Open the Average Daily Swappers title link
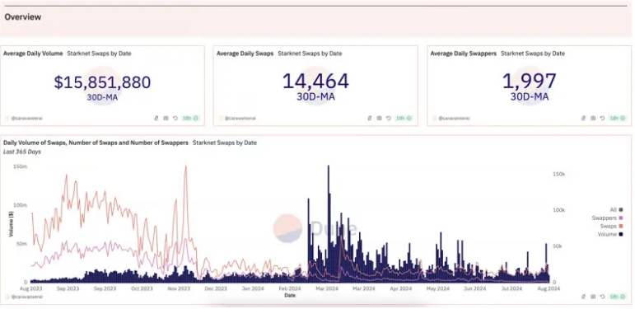This screenshot has width=635, height=309. coord(464,54)
